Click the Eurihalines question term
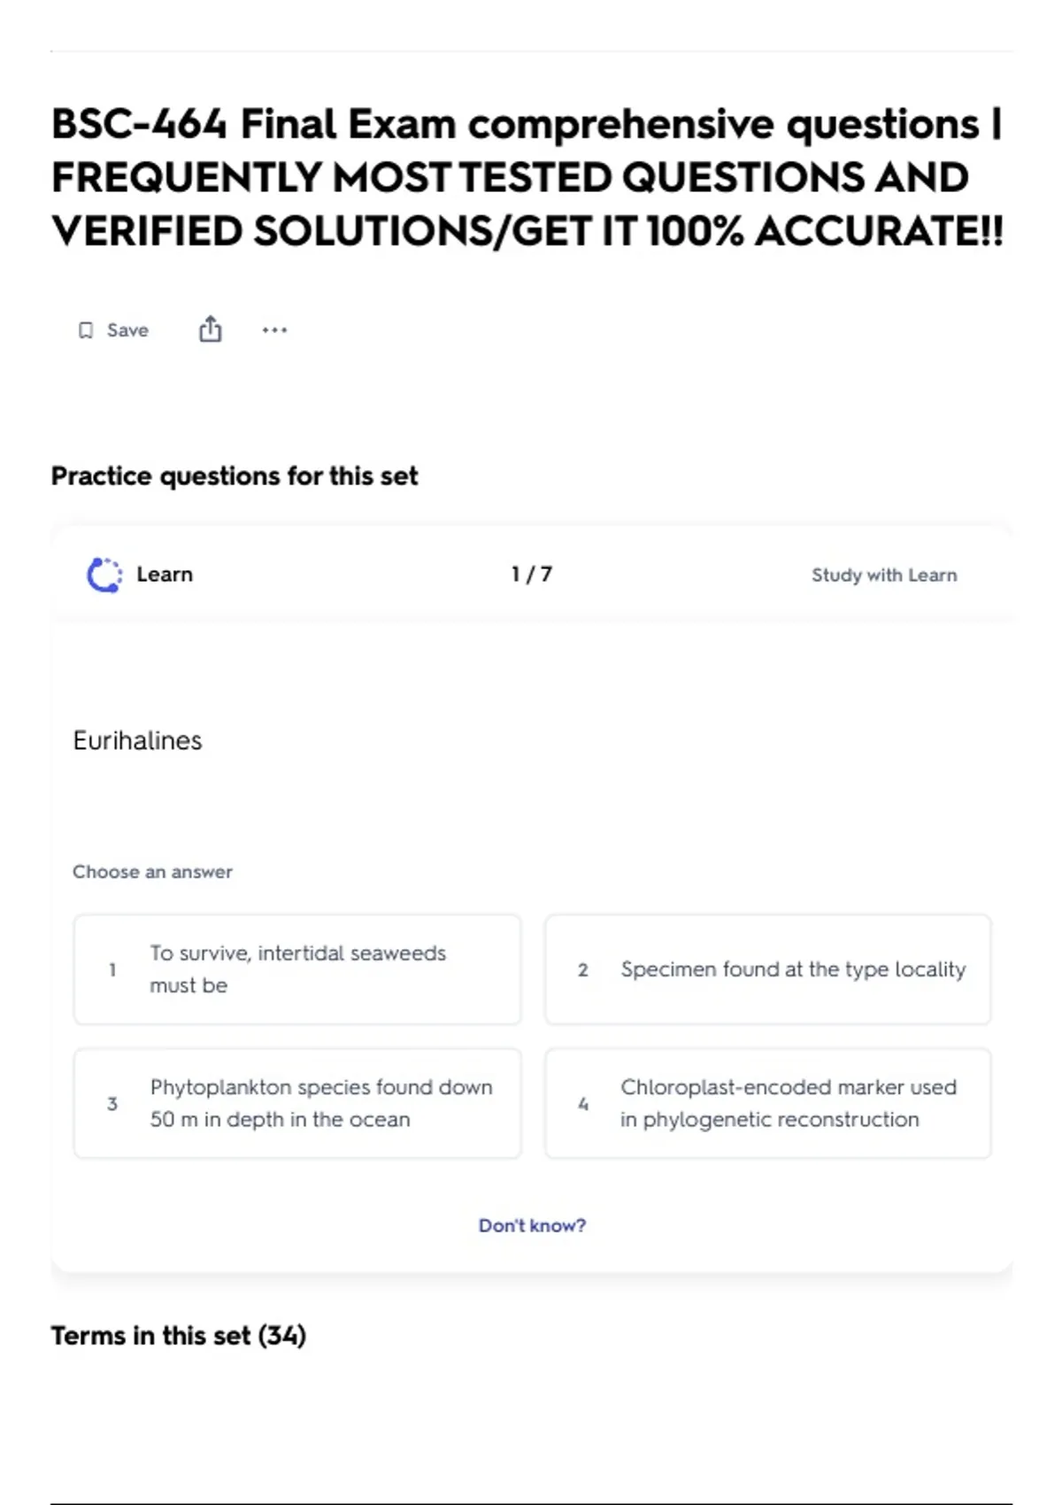This screenshot has height=1505, width=1062. click(137, 740)
